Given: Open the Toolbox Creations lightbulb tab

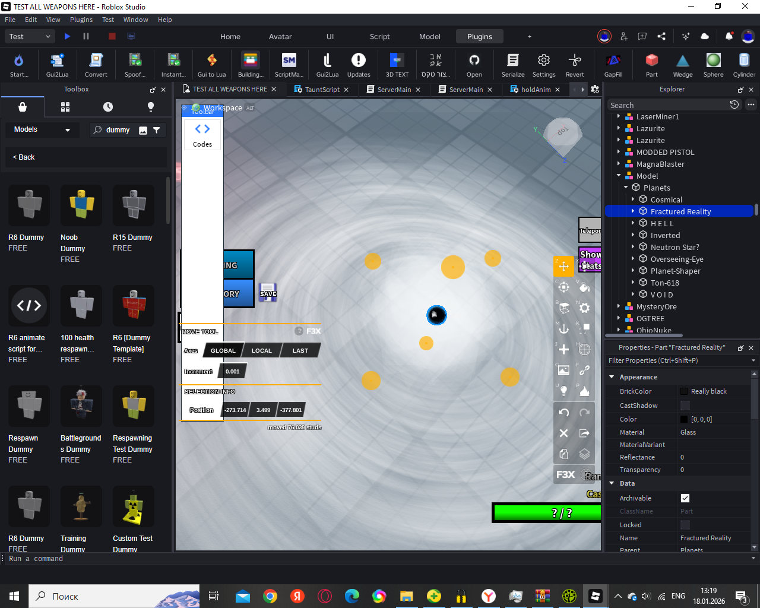Looking at the screenshot, I should click(151, 107).
